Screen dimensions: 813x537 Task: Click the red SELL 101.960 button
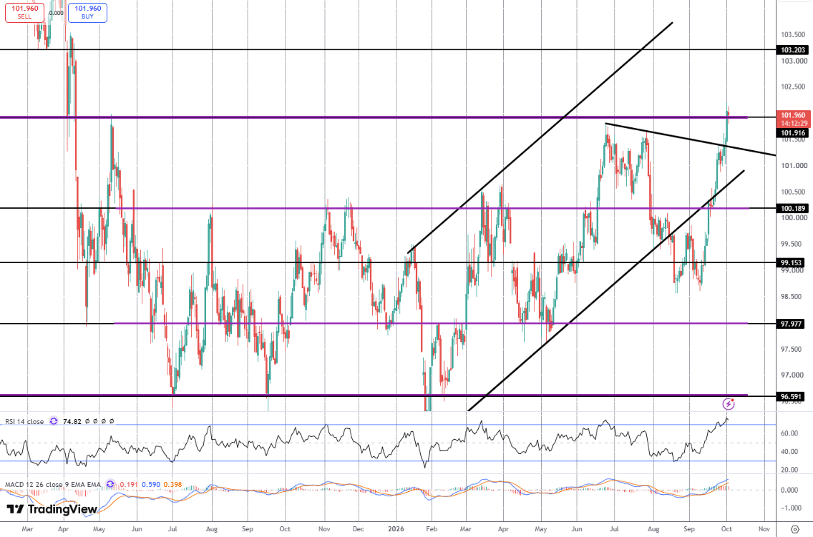pyautogui.click(x=24, y=12)
